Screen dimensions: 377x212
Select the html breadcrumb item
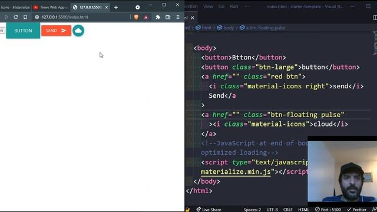[203, 28]
